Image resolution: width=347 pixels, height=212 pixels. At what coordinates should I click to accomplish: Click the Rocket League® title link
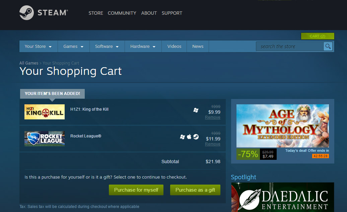86,136
